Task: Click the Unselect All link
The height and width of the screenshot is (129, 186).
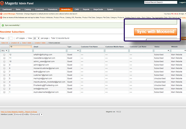Action: coord(15,43)
